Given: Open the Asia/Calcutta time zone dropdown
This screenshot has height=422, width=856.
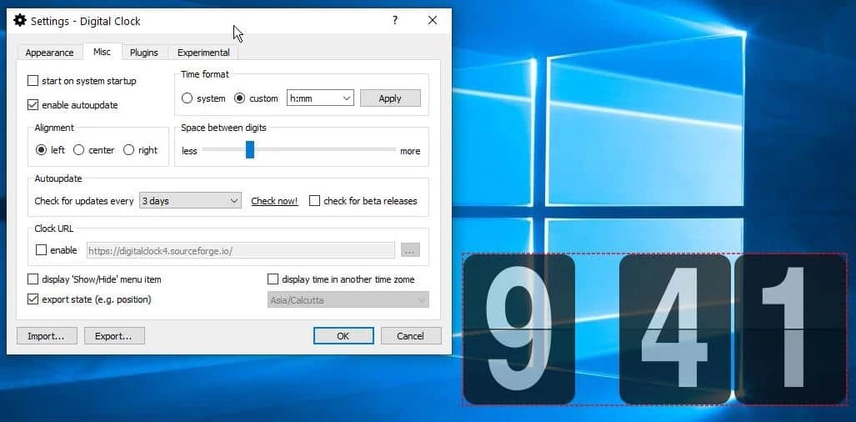Looking at the screenshot, I should point(348,299).
